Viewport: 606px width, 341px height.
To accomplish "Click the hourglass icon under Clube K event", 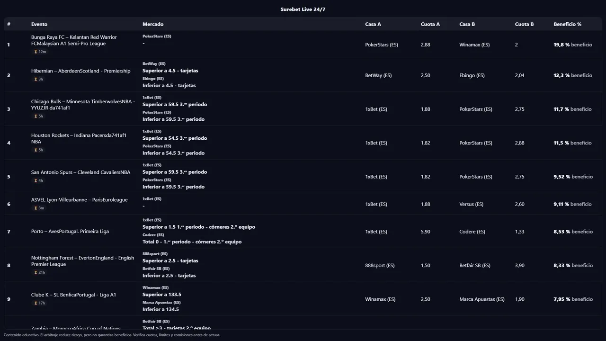I will pyautogui.click(x=36, y=303).
